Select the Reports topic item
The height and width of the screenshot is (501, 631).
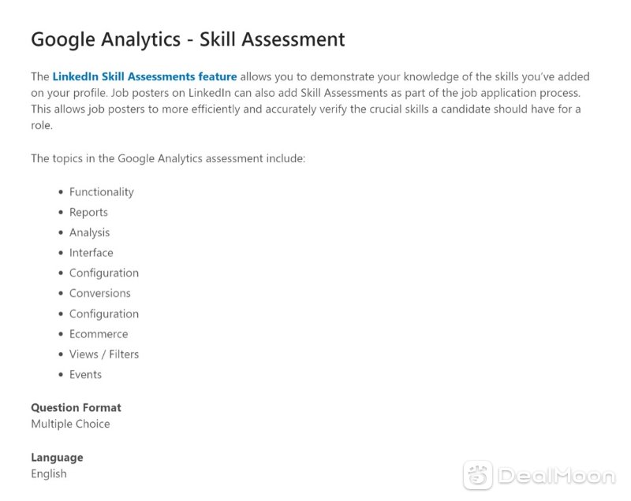coord(88,212)
